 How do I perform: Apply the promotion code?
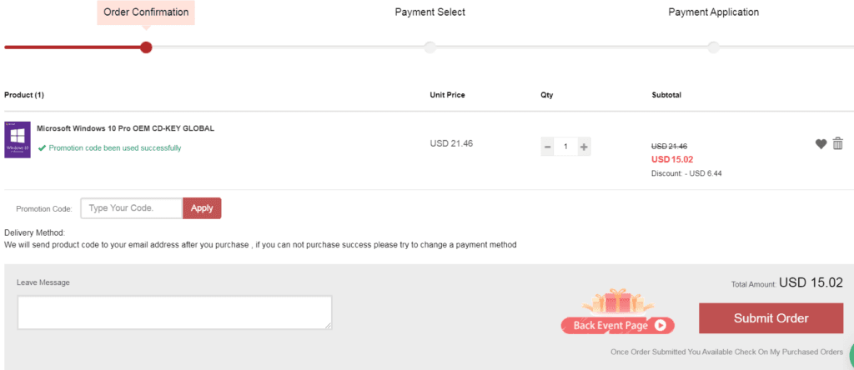click(x=202, y=208)
